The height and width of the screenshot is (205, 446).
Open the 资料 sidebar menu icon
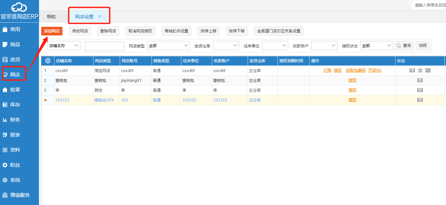click(5, 150)
